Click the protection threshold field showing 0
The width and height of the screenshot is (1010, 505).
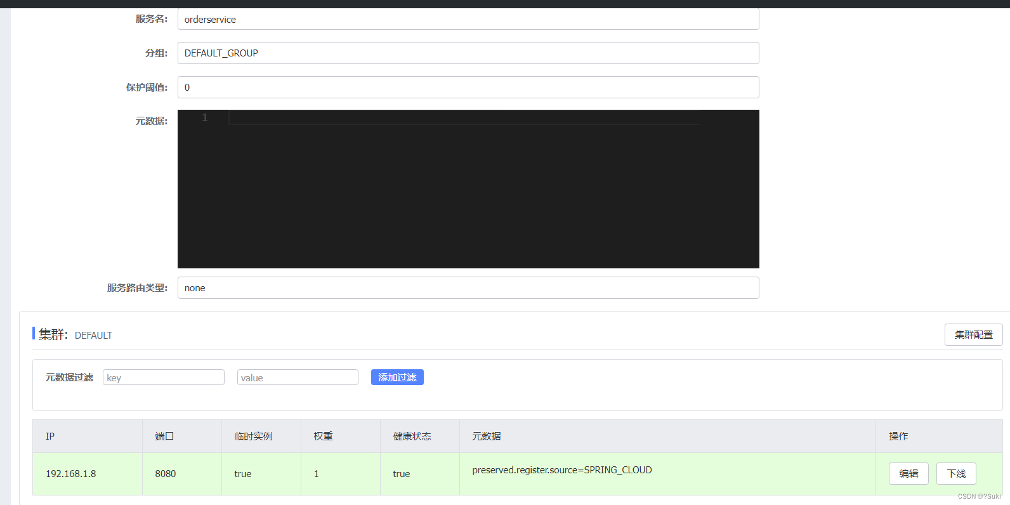click(x=468, y=88)
